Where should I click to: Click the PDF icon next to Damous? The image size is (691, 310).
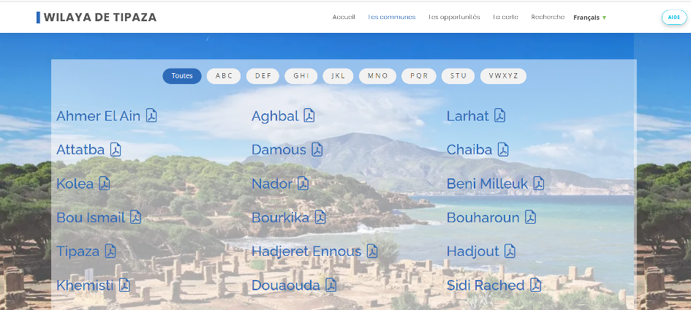pyautogui.click(x=317, y=150)
